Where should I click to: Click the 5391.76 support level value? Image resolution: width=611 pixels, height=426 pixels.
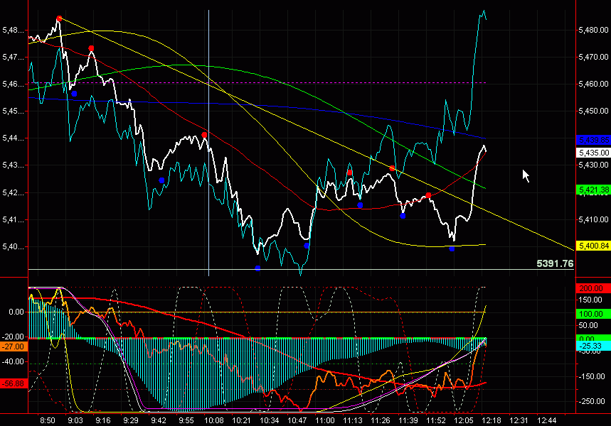555,263
